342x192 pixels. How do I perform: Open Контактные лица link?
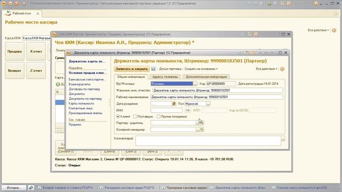pyautogui.click(x=81, y=108)
